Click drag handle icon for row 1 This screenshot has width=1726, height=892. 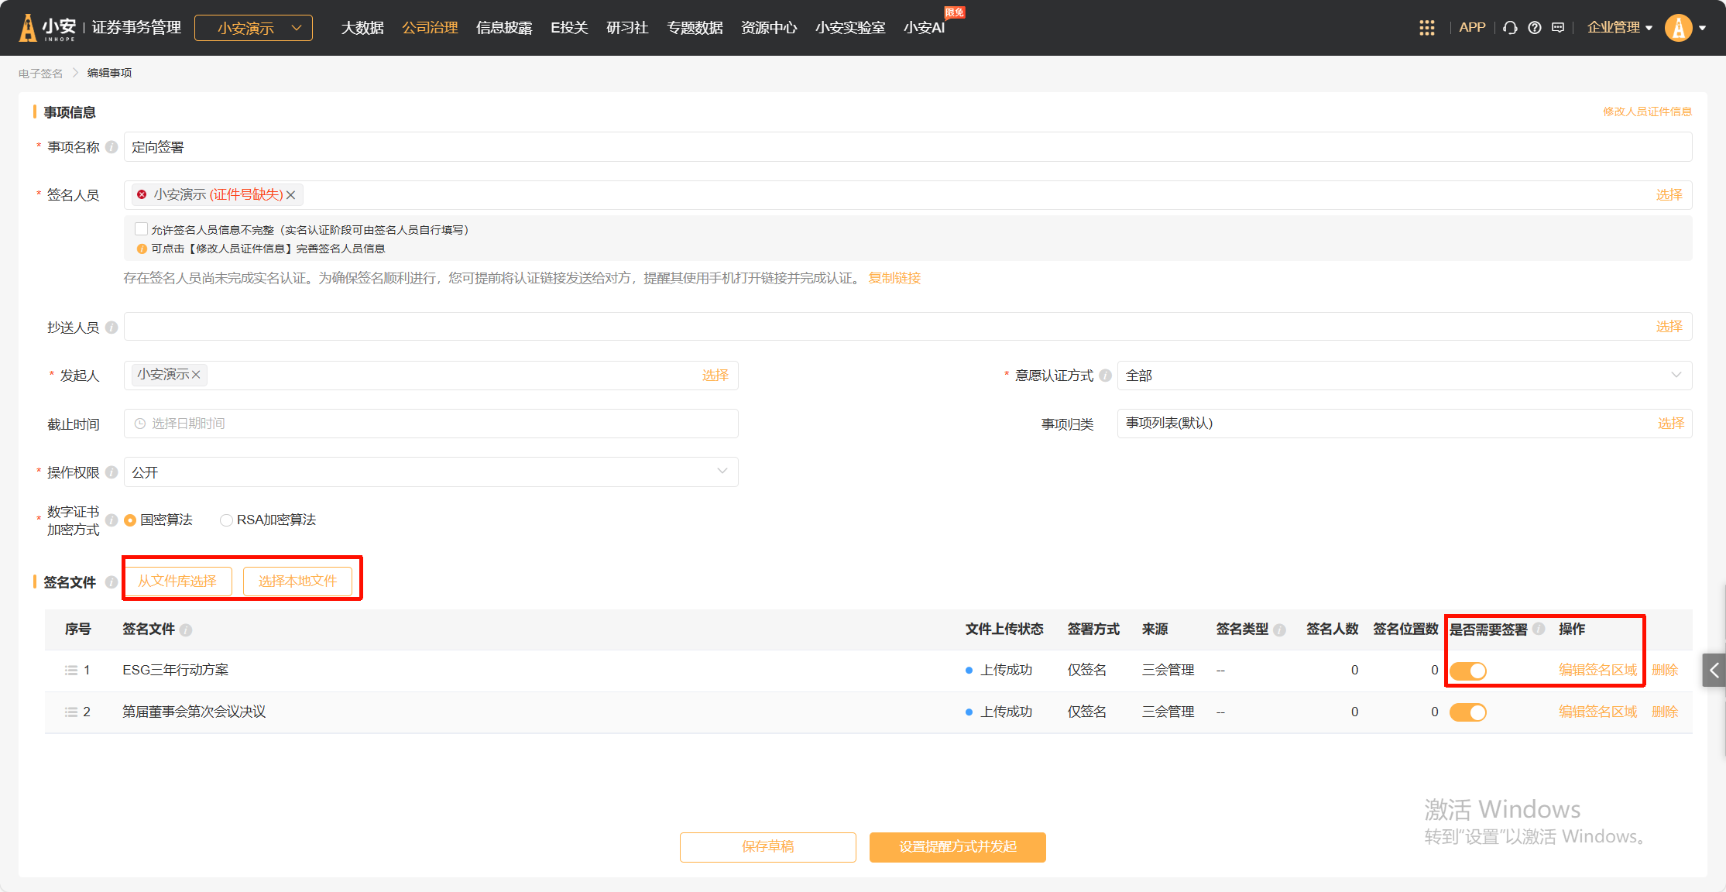click(x=71, y=671)
